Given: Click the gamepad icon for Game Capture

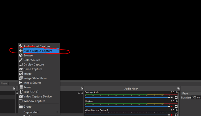Looking at the screenshot, I should click(x=21, y=69).
